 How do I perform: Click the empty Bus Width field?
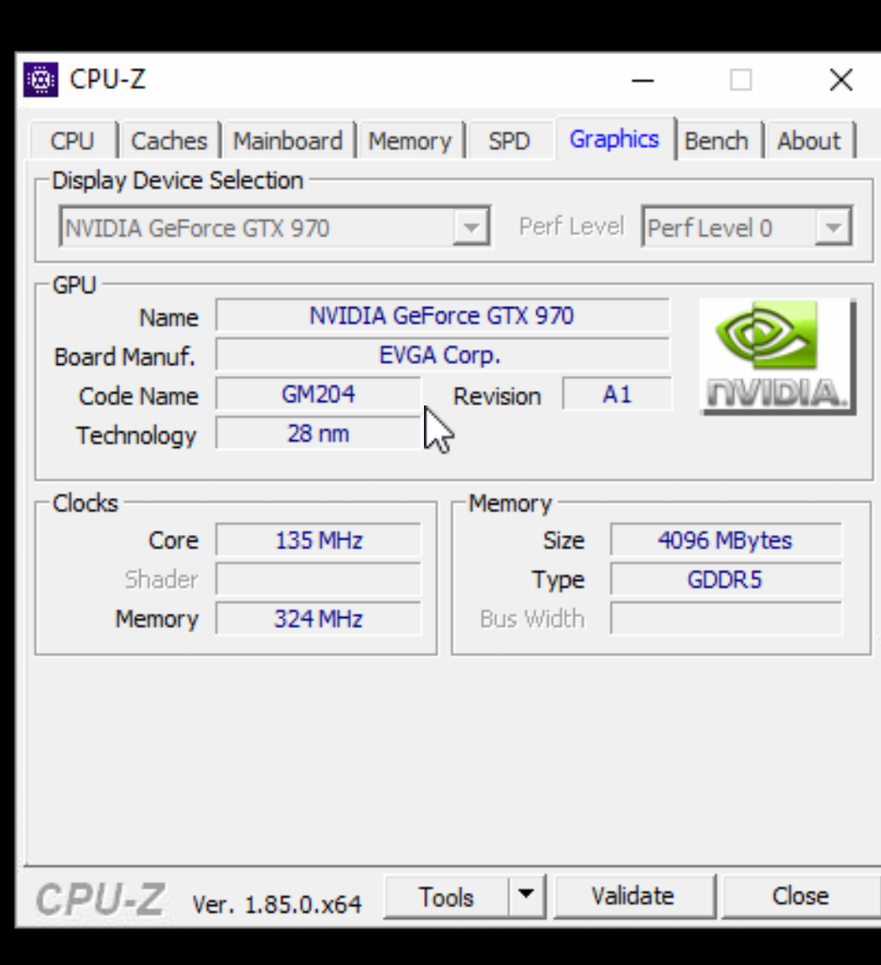pyautogui.click(x=726, y=619)
